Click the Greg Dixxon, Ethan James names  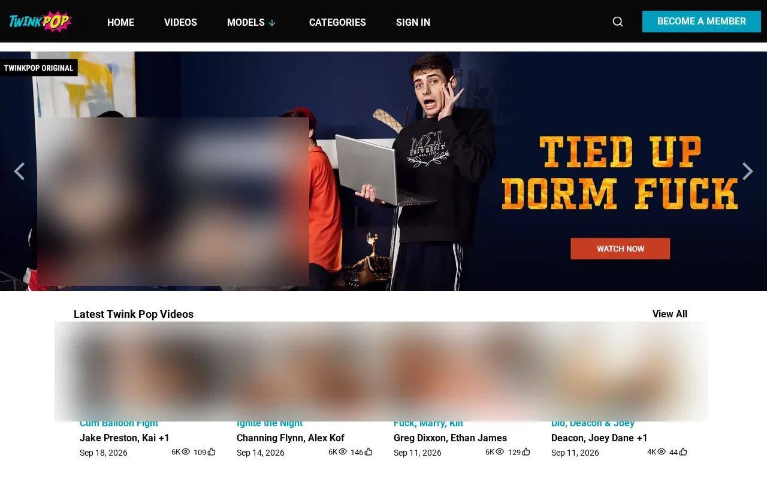(450, 438)
